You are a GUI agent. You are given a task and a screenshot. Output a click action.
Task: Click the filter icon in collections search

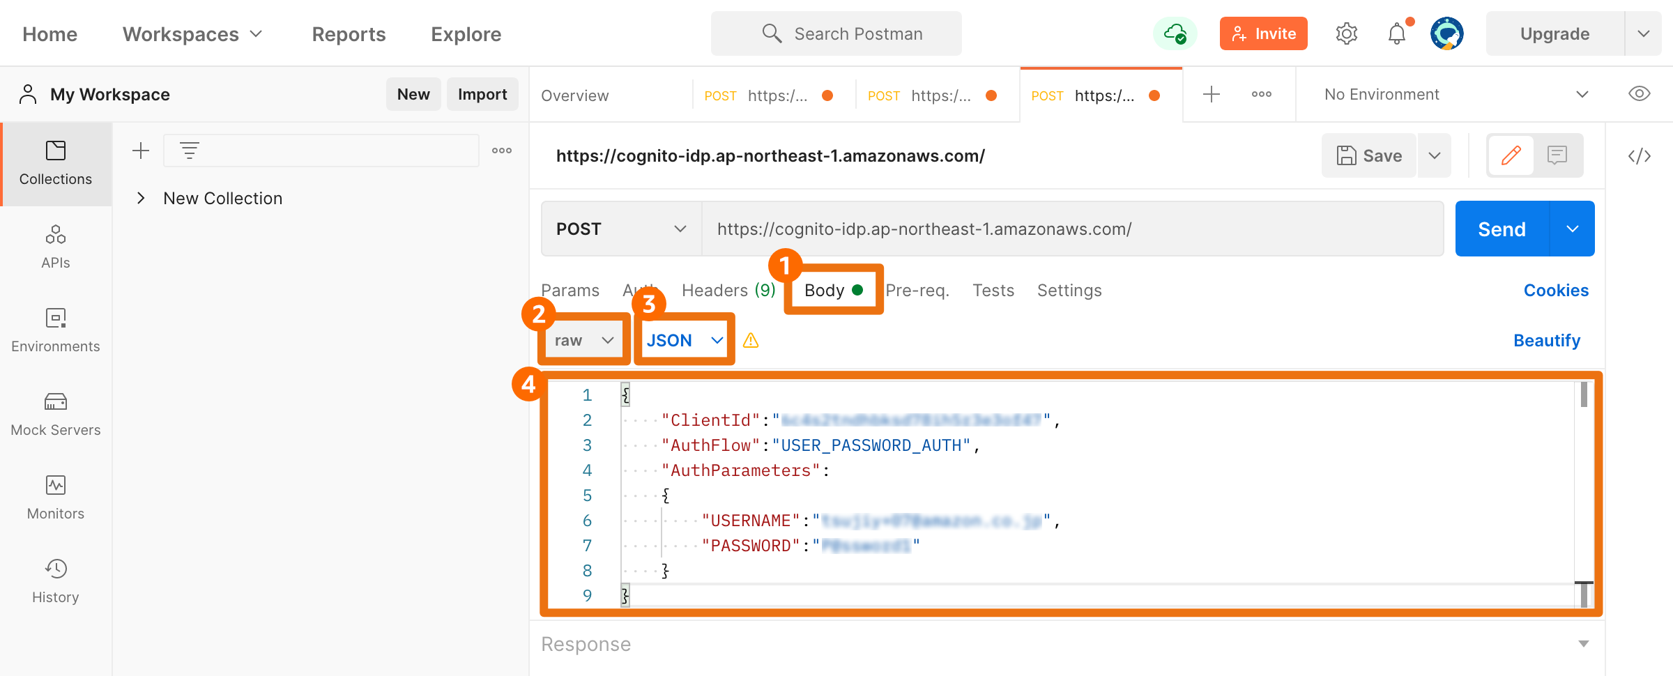(190, 151)
